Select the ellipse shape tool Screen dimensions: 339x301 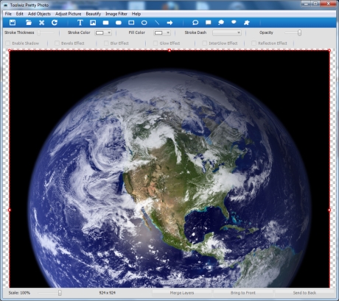click(144, 23)
